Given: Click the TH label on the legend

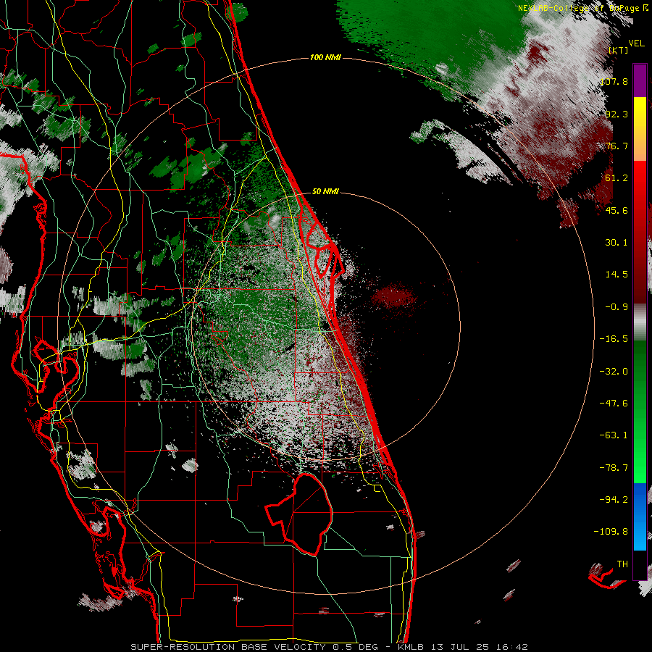Looking at the screenshot, I should pyautogui.click(x=622, y=564).
